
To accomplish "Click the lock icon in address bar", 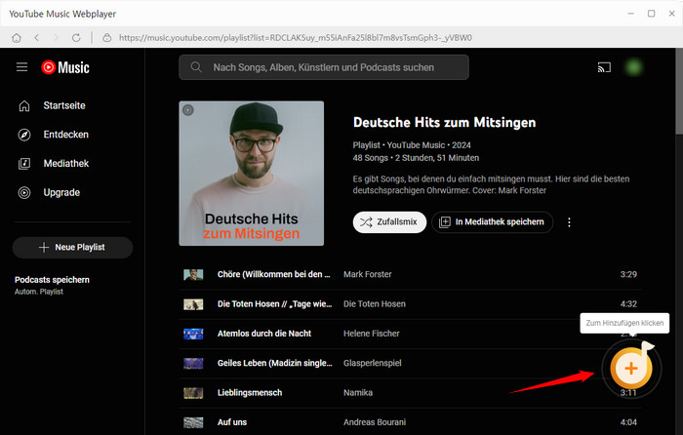I will click(106, 38).
